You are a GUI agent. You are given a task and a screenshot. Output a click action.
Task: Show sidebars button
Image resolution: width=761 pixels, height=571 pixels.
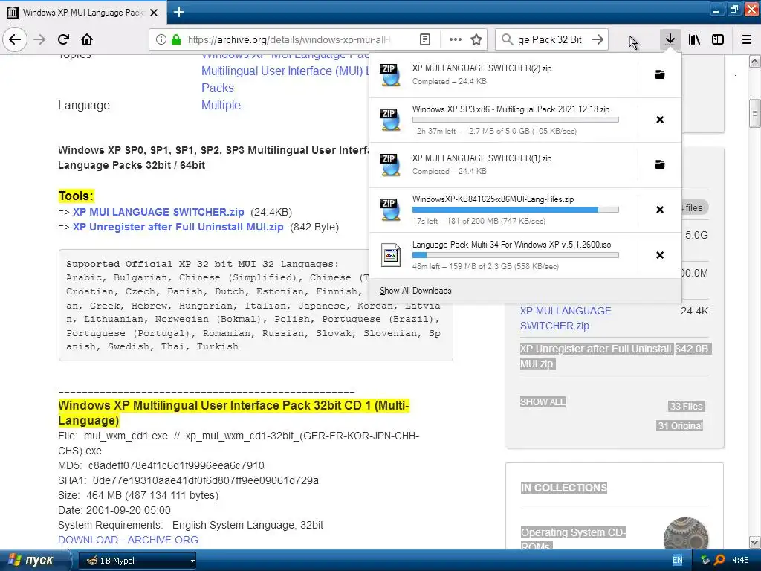click(x=718, y=39)
